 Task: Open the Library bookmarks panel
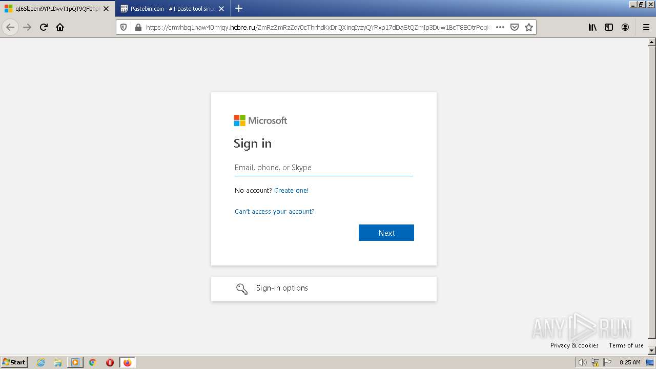point(592,27)
